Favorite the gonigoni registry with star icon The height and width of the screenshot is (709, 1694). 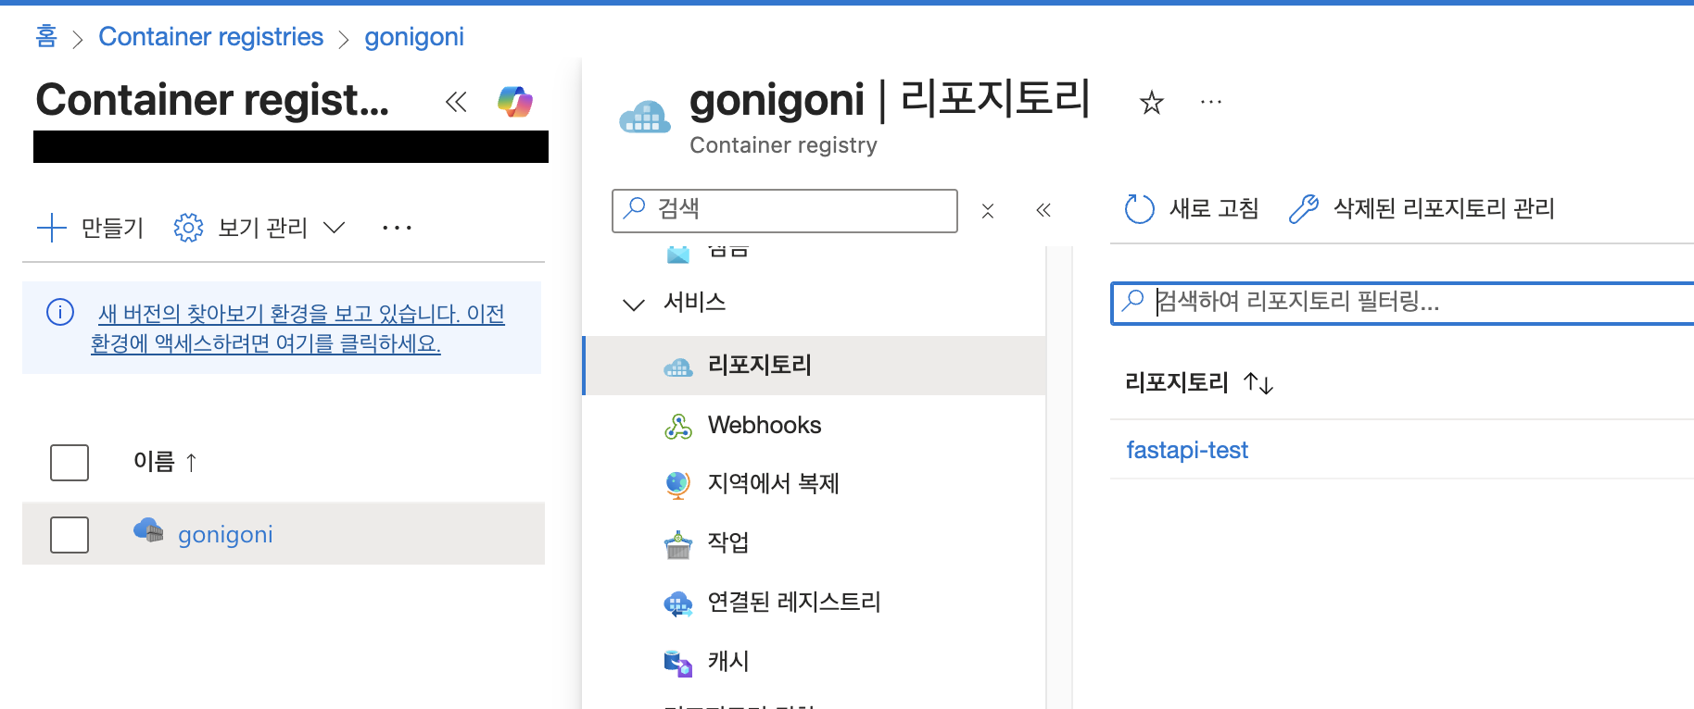point(1151,102)
